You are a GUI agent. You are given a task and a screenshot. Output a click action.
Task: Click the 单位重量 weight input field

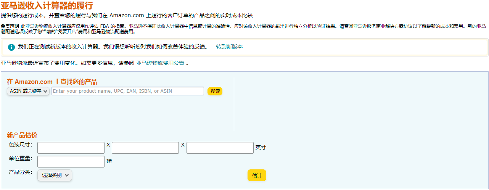71,161
